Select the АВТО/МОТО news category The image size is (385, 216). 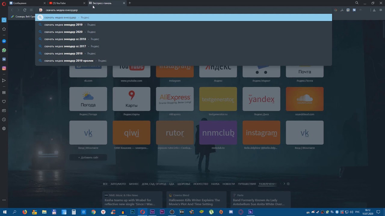(118, 184)
